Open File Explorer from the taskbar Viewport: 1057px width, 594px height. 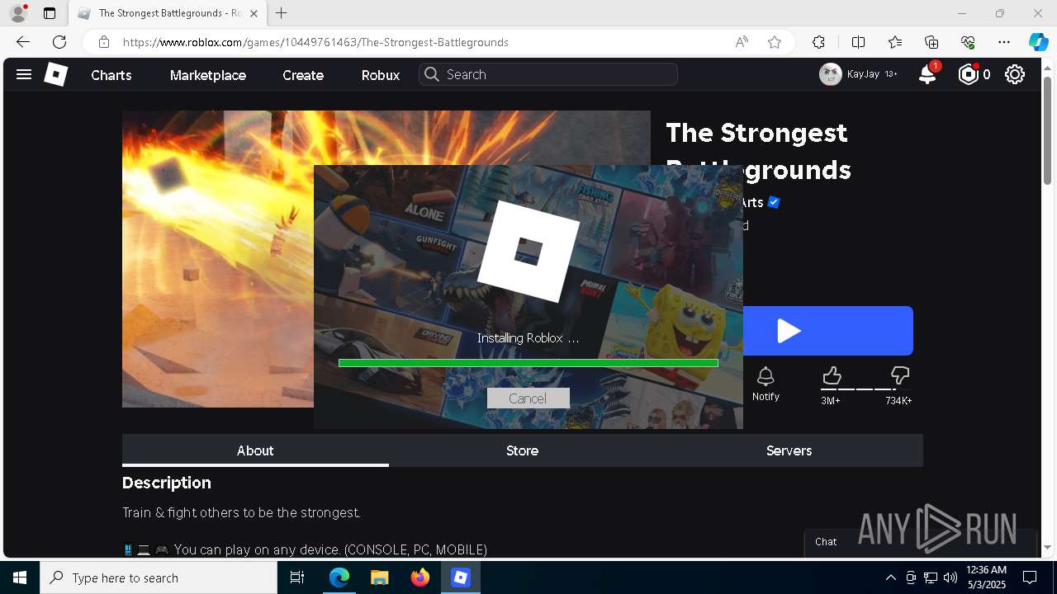379,577
